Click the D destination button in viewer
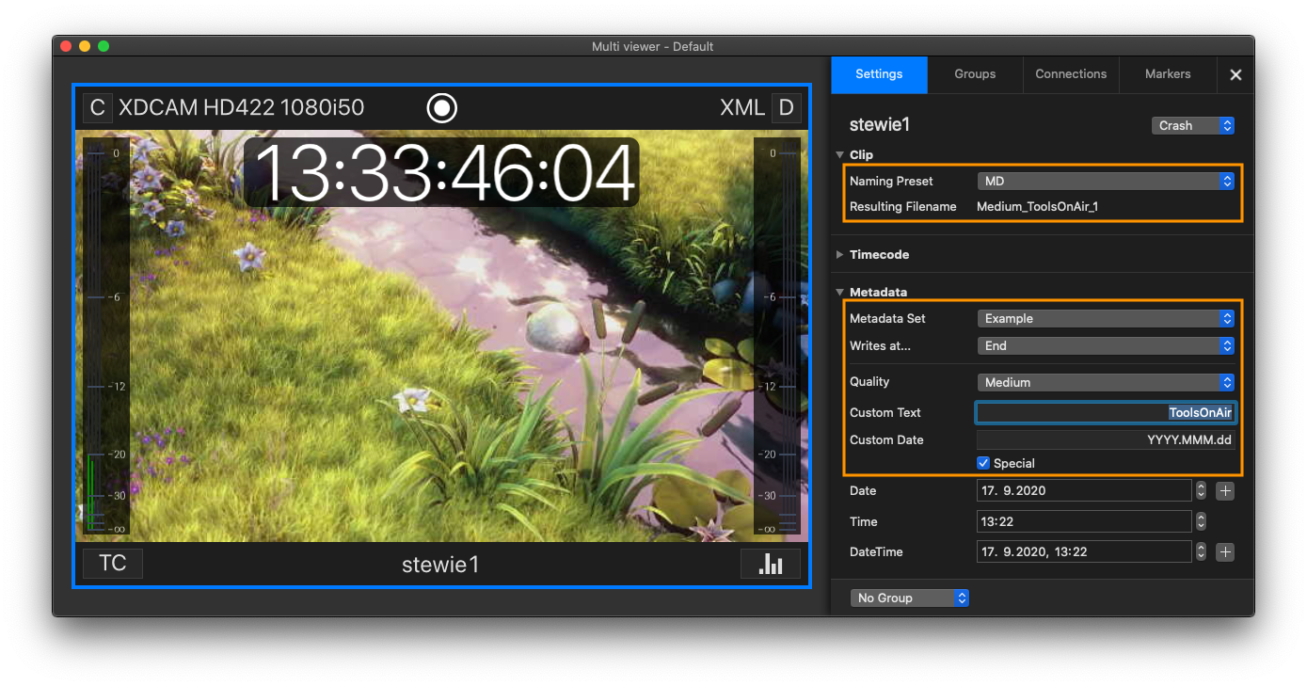This screenshot has width=1307, height=686. [x=786, y=107]
